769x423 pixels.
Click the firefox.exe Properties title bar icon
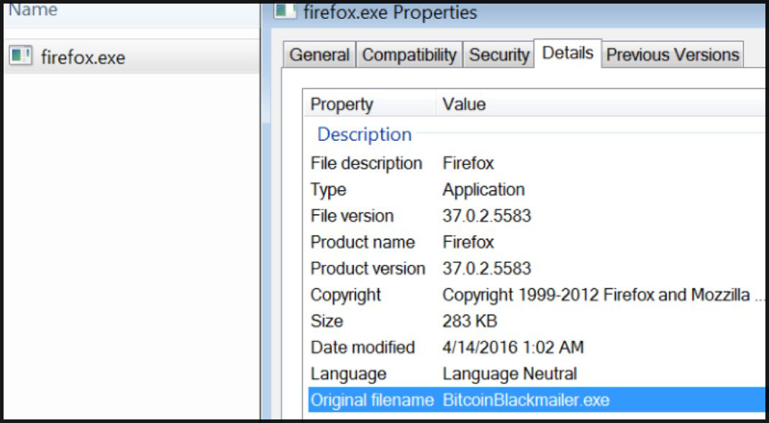click(x=286, y=11)
